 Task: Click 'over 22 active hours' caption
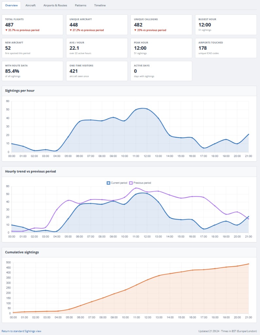click(80, 53)
